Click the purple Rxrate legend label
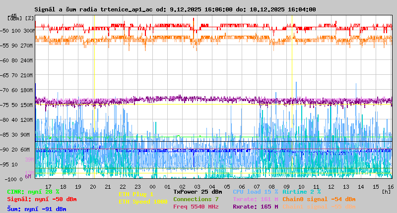The height and width of the screenshot is (213, 397). point(255,207)
